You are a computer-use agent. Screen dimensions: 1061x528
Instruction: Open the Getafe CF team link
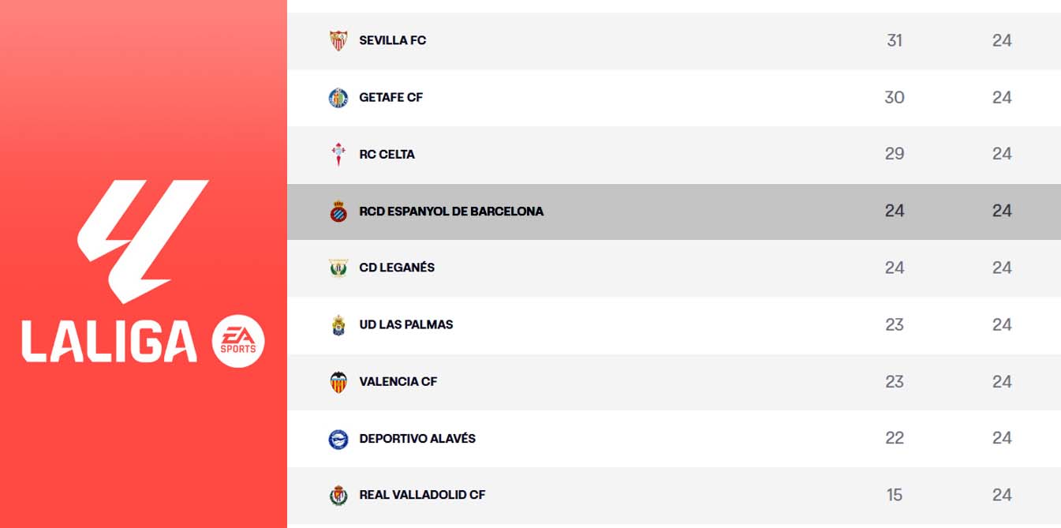tap(390, 98)
